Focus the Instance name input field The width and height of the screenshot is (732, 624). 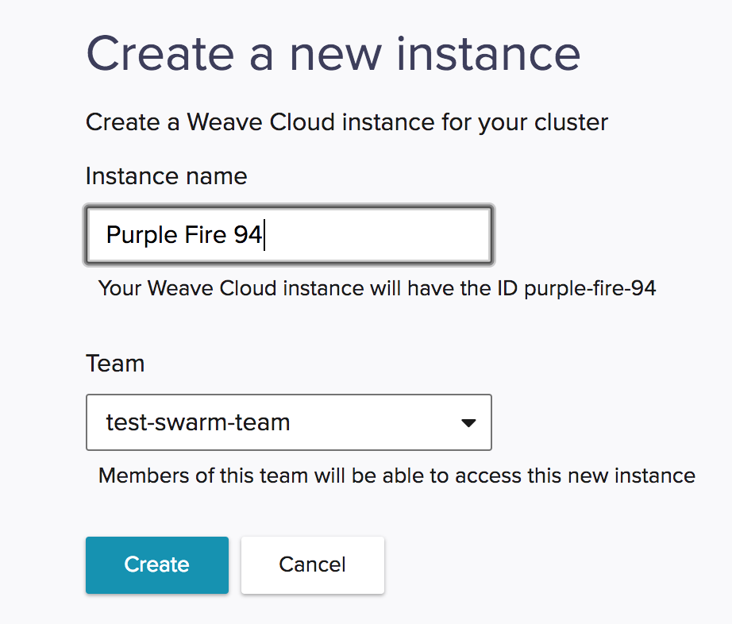pyautogui.click(x=288, y=235)
